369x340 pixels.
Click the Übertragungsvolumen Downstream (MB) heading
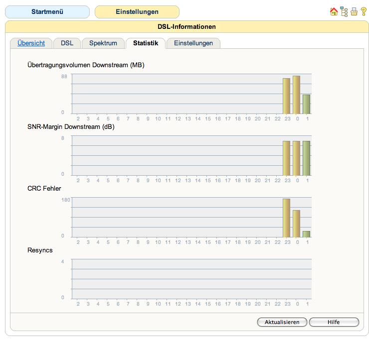click(x=86, y=65)
